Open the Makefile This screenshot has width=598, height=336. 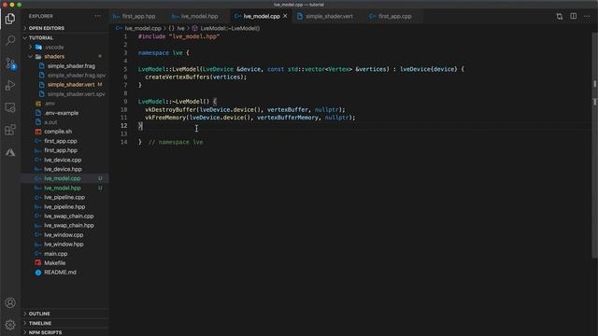pos(54,263)
